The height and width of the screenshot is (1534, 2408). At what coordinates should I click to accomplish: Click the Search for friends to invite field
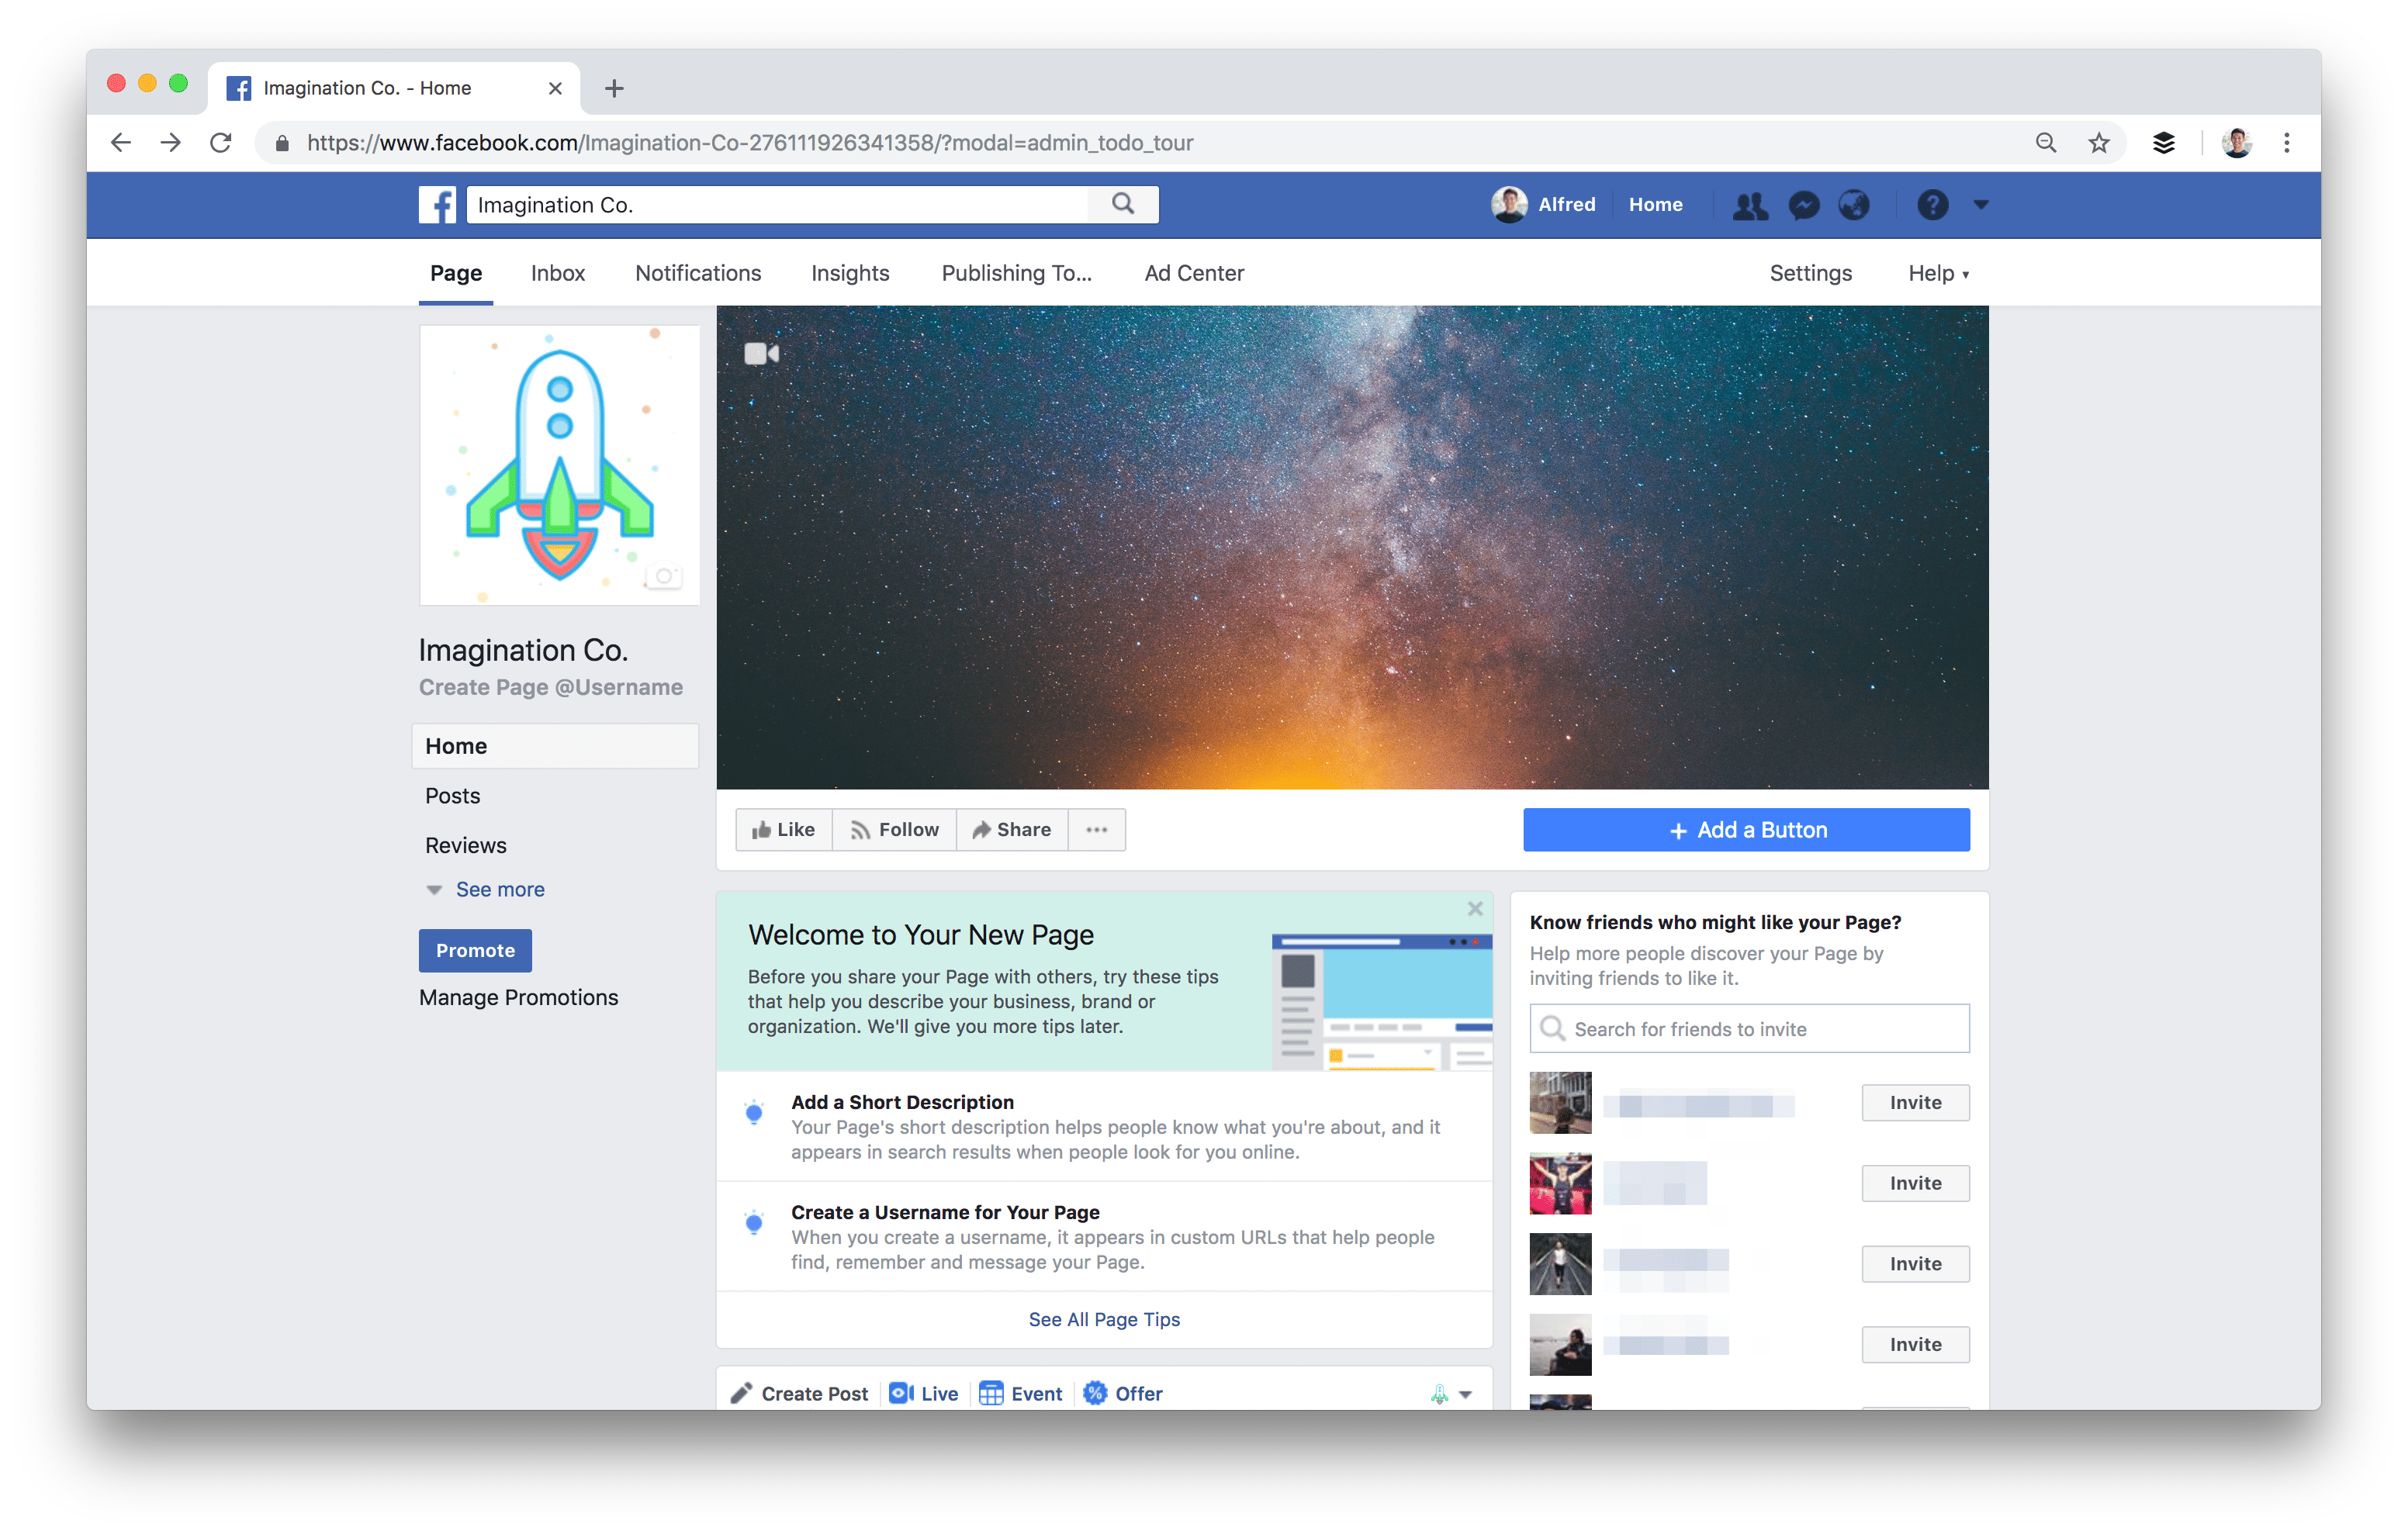click(x=1750, y=1028)
